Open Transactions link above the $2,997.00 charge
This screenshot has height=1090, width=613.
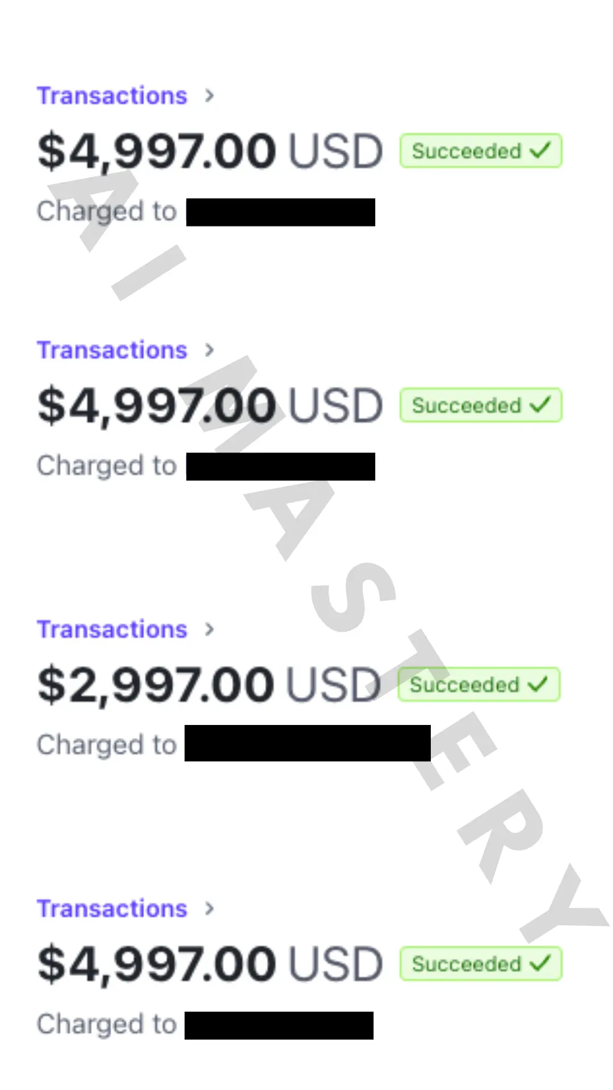click(x=112, y=630)
